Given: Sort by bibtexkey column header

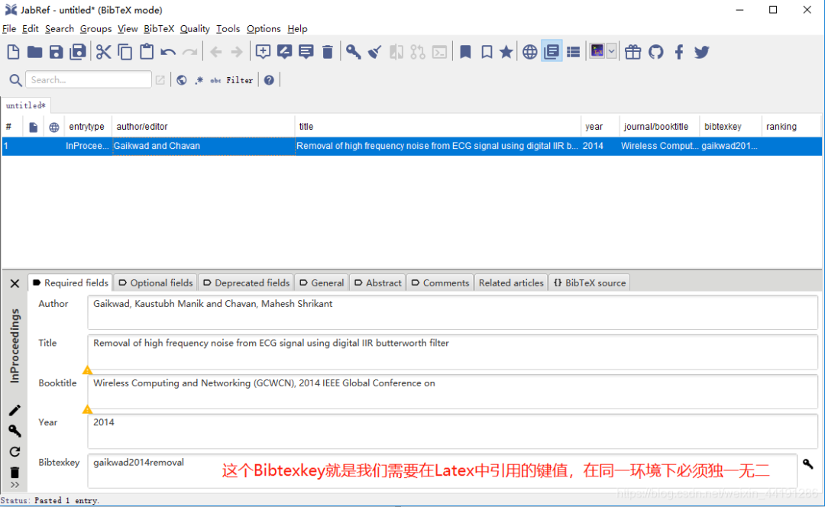Looking at the screenshot, I should point(730,126).
